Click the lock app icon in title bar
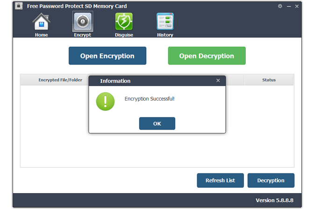The height and width of the screenshot is (209, 313). coord(19,6)
